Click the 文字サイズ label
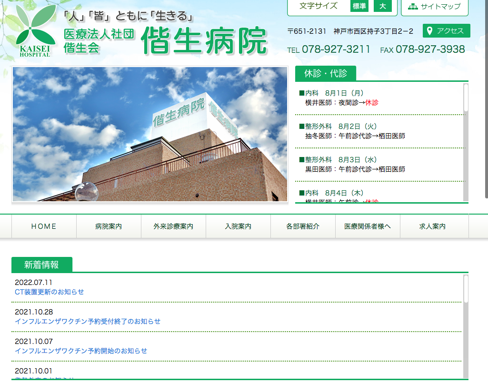Viewport: 488px width, 383px height. click(319, 6)
